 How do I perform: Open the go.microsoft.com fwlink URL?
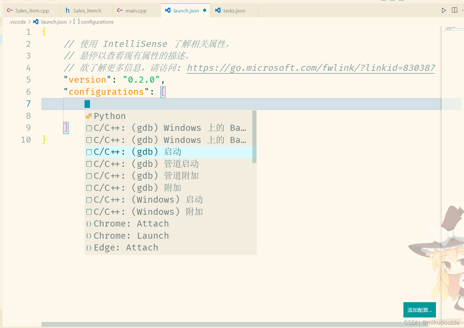point(311,68)
